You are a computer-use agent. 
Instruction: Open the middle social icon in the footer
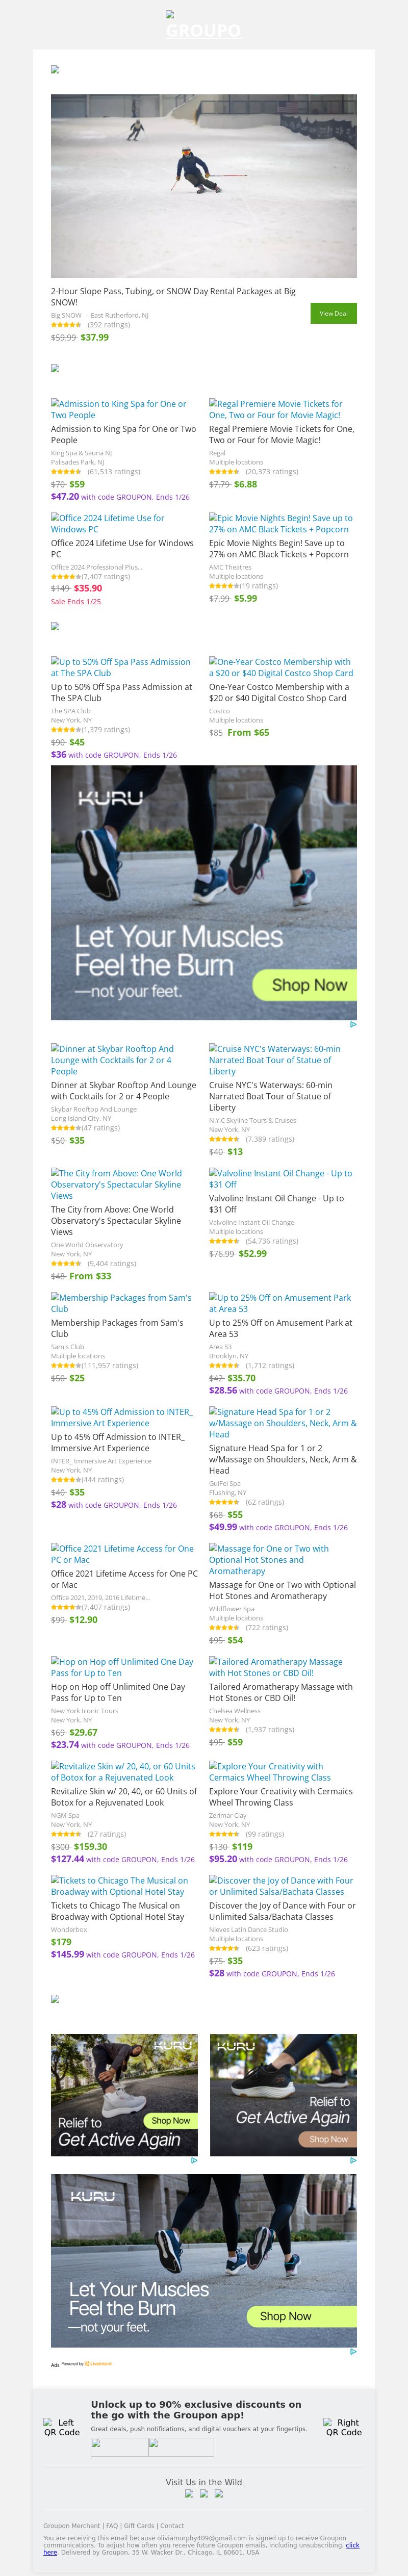tap(204, 2493)
